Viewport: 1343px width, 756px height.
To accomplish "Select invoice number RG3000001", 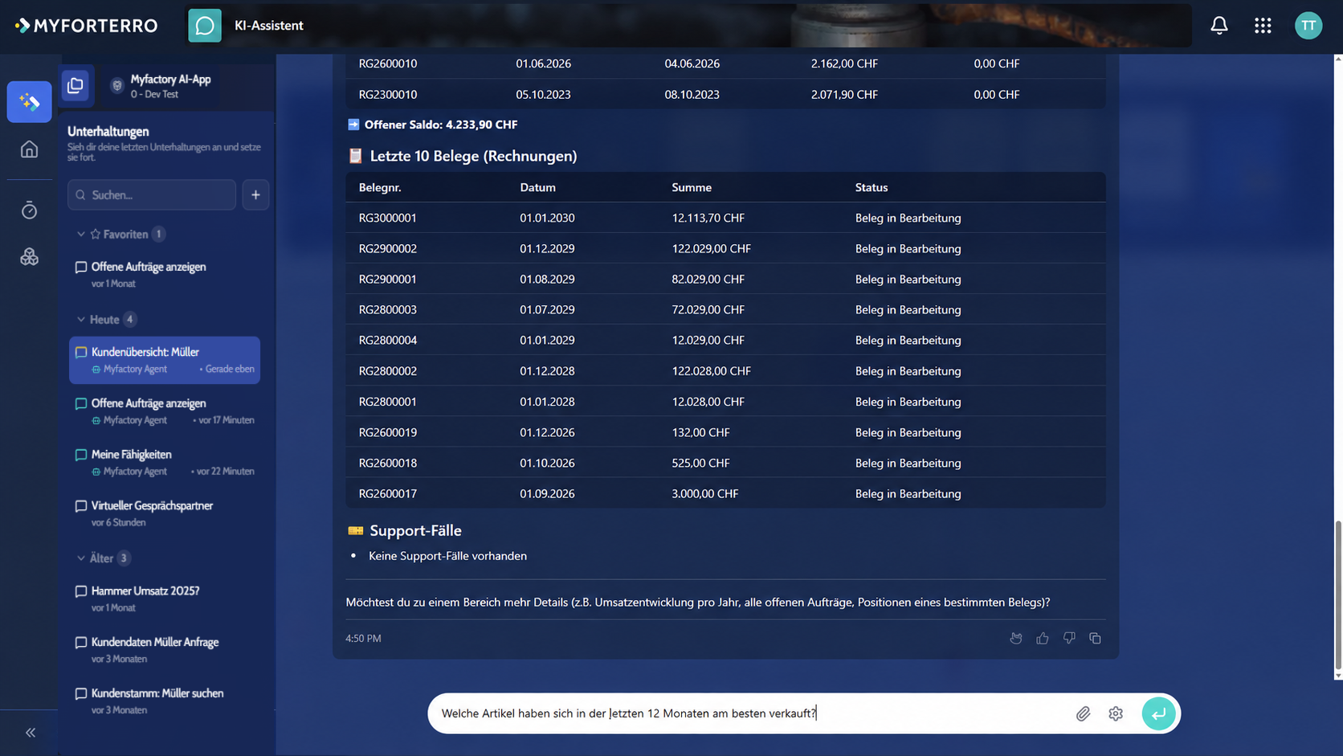I will [x=388, y=218].
